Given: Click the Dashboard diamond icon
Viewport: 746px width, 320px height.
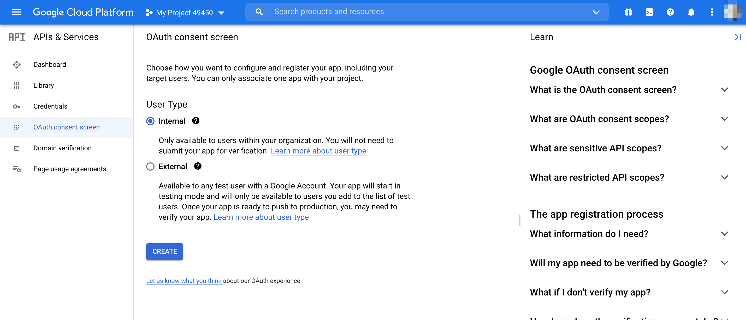Looking at the screenshot, I should tap(16, 64).
